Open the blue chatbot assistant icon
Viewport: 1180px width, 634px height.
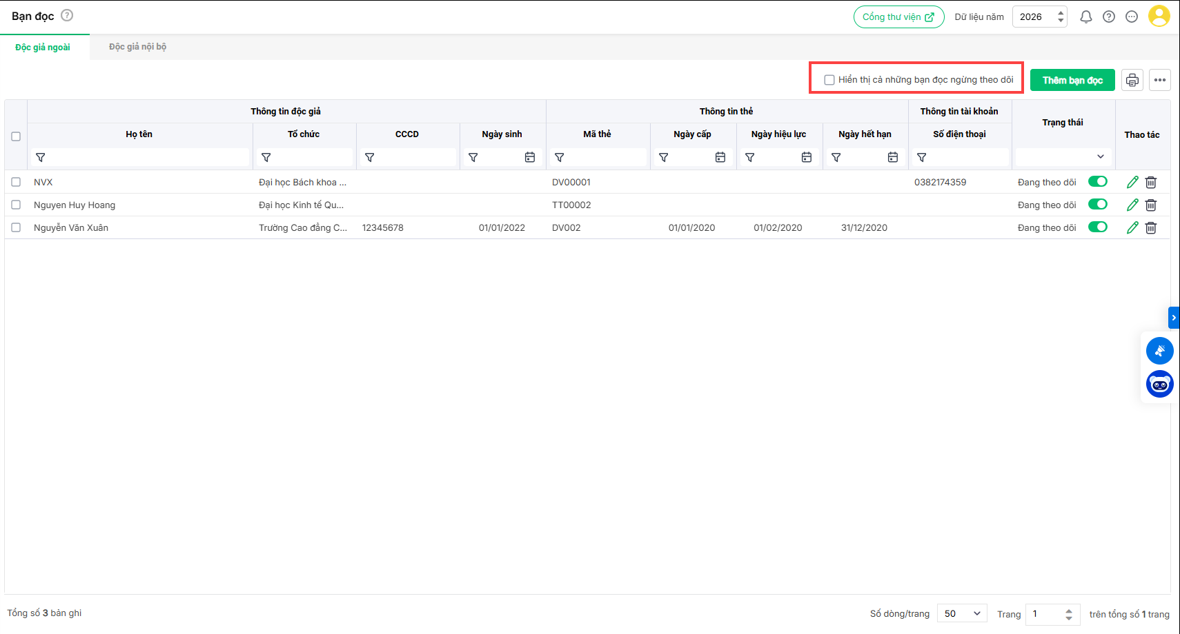point(1159,384)
